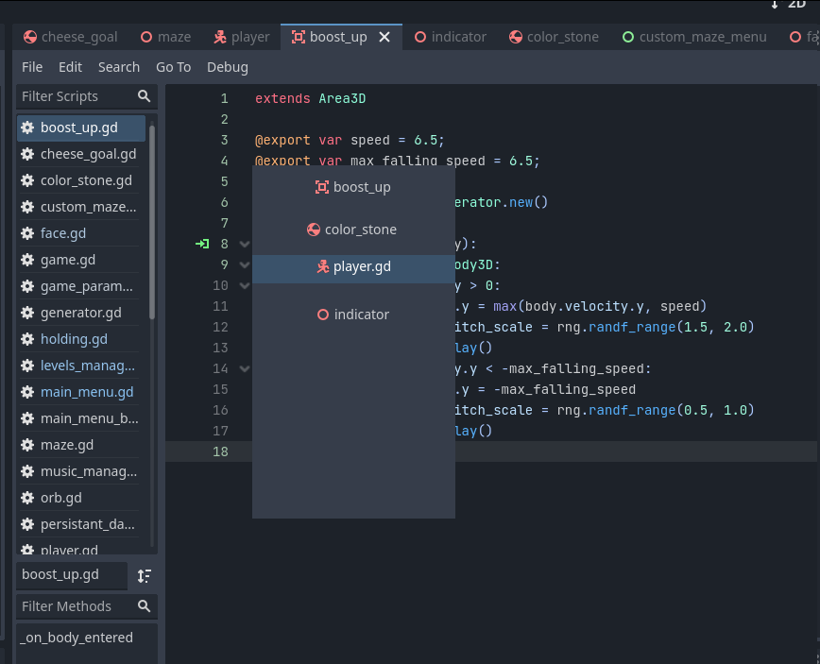Screen dimensions: 820x664
Task: Open the magnifier in the Filter Scripts box
Action: click(x=144, y=95)
